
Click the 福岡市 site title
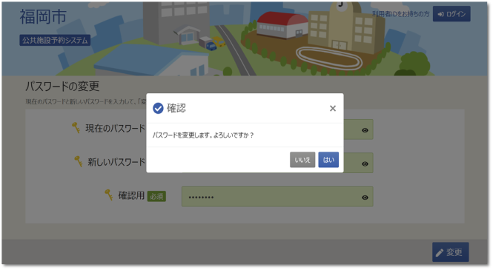pos(43,16)
